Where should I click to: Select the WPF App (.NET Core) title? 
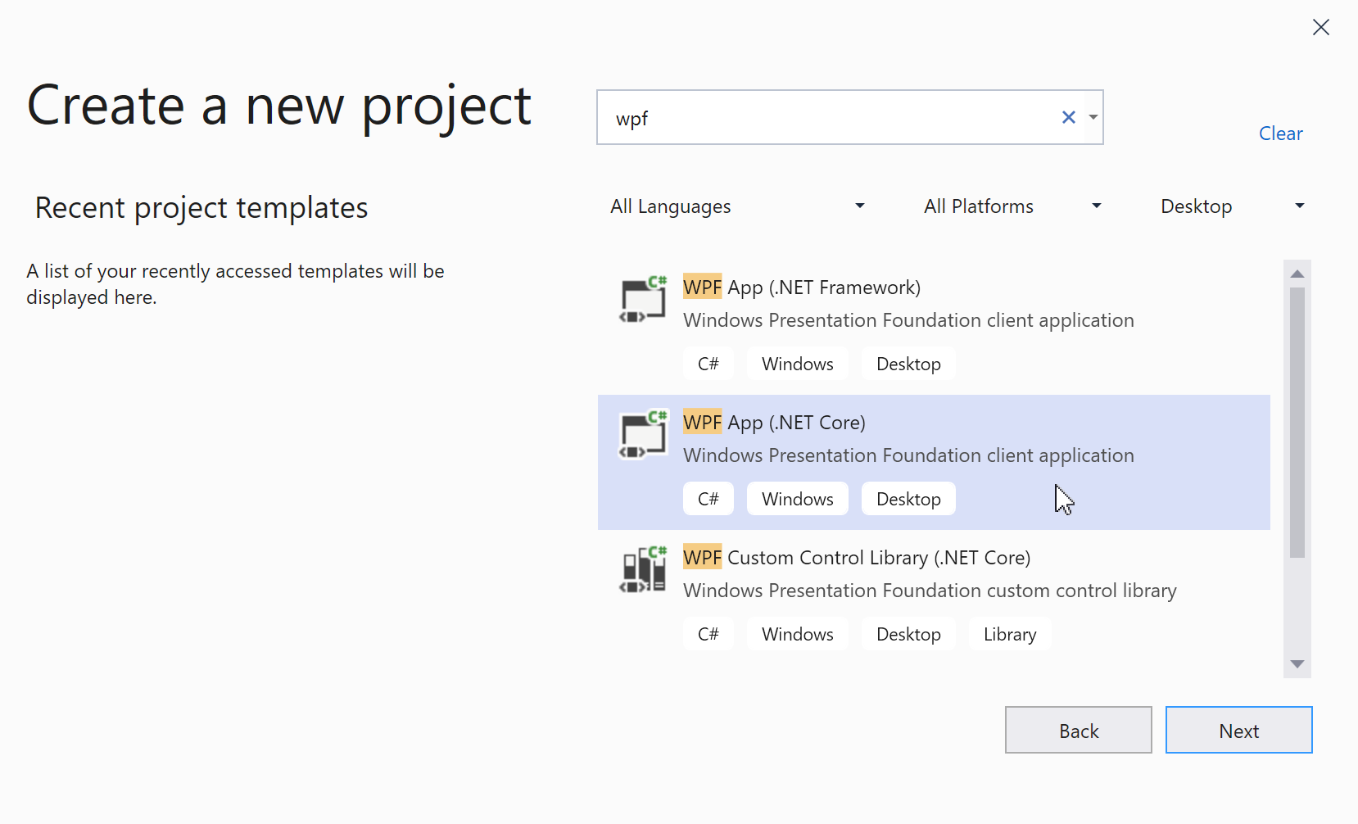pyautogui.click(x=774, y=423)
